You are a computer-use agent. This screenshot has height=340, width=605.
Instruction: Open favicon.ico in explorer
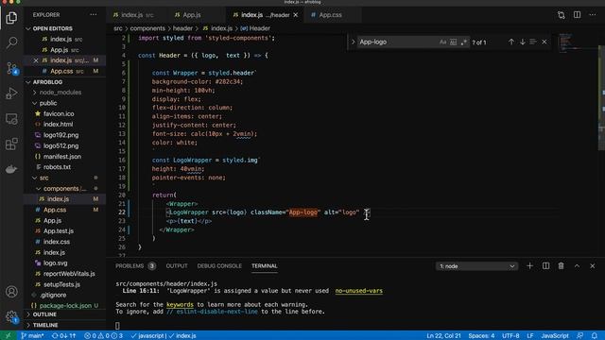click(59, 113)
